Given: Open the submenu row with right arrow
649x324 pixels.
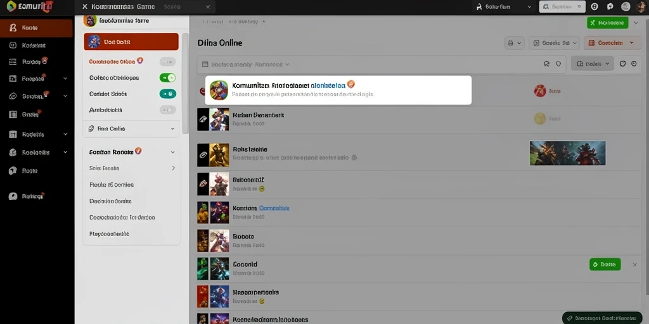Looking at the screenshot, I should click(132, 168).
